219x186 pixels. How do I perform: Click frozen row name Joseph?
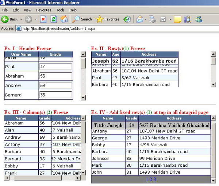click(x=101, y=61)
